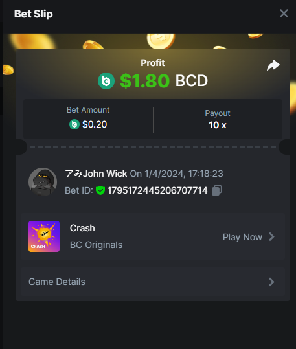This screenshot has height=349, width=296.
Task: Share the bet slip via arrow icon
Action: 273,65
